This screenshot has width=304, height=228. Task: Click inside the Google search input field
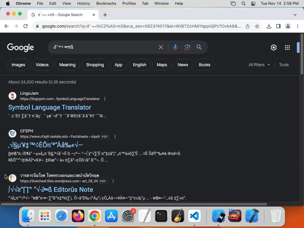105,47
